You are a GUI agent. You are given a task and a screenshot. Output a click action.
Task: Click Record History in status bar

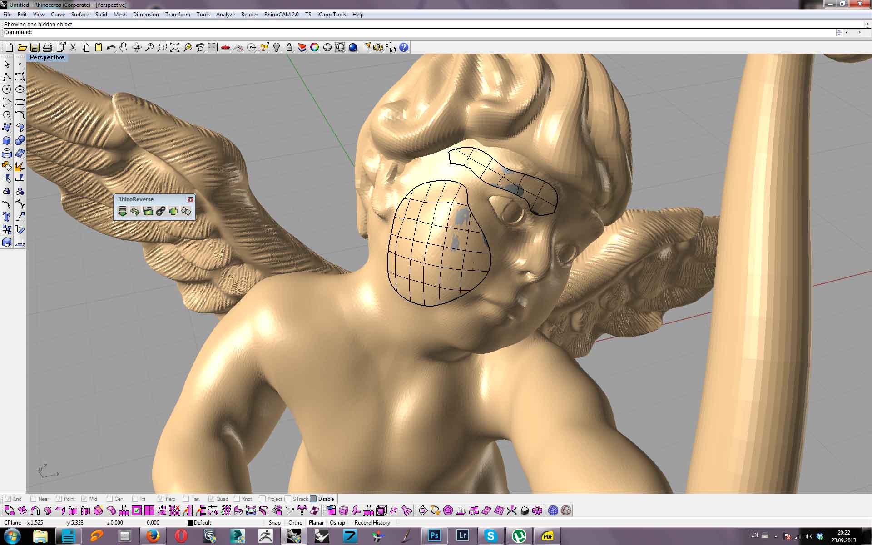tap(372, 523)
